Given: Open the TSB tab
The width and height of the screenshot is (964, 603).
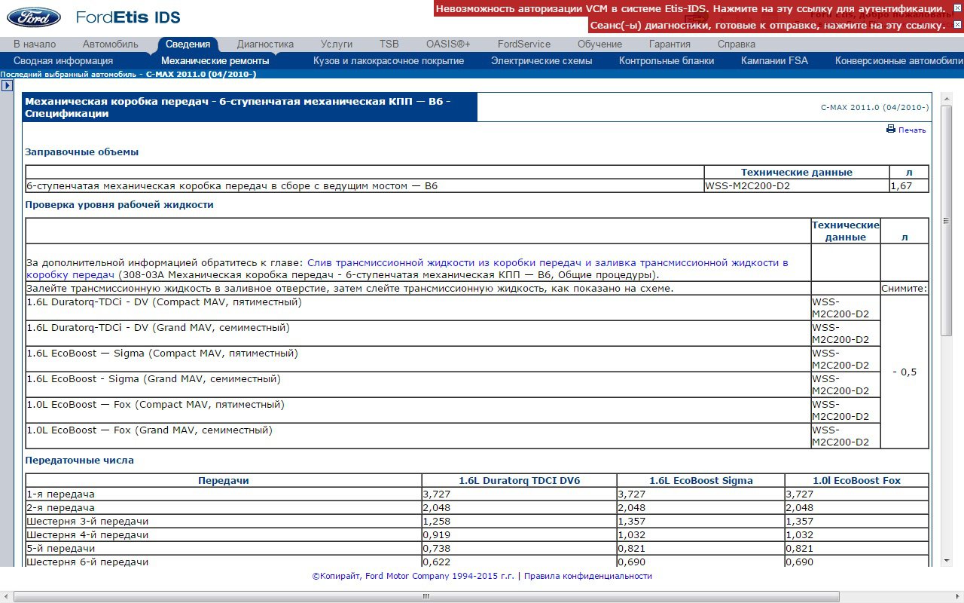Looking at the screenshot, I should [389, 44].
